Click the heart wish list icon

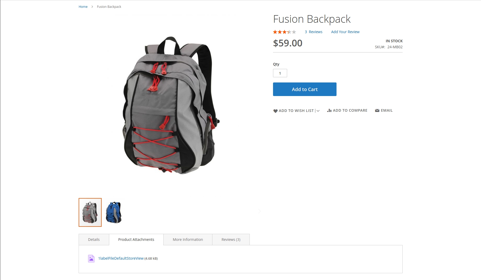coord(275,111)
